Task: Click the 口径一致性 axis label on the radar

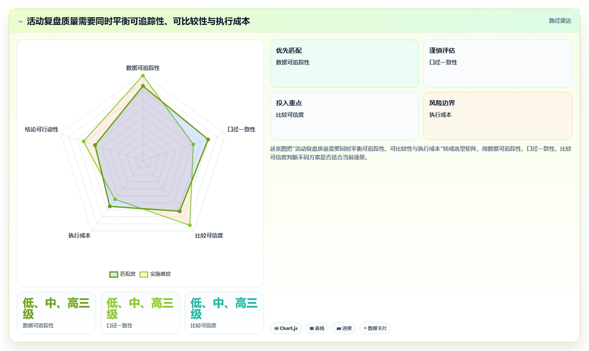Action: 241,129
